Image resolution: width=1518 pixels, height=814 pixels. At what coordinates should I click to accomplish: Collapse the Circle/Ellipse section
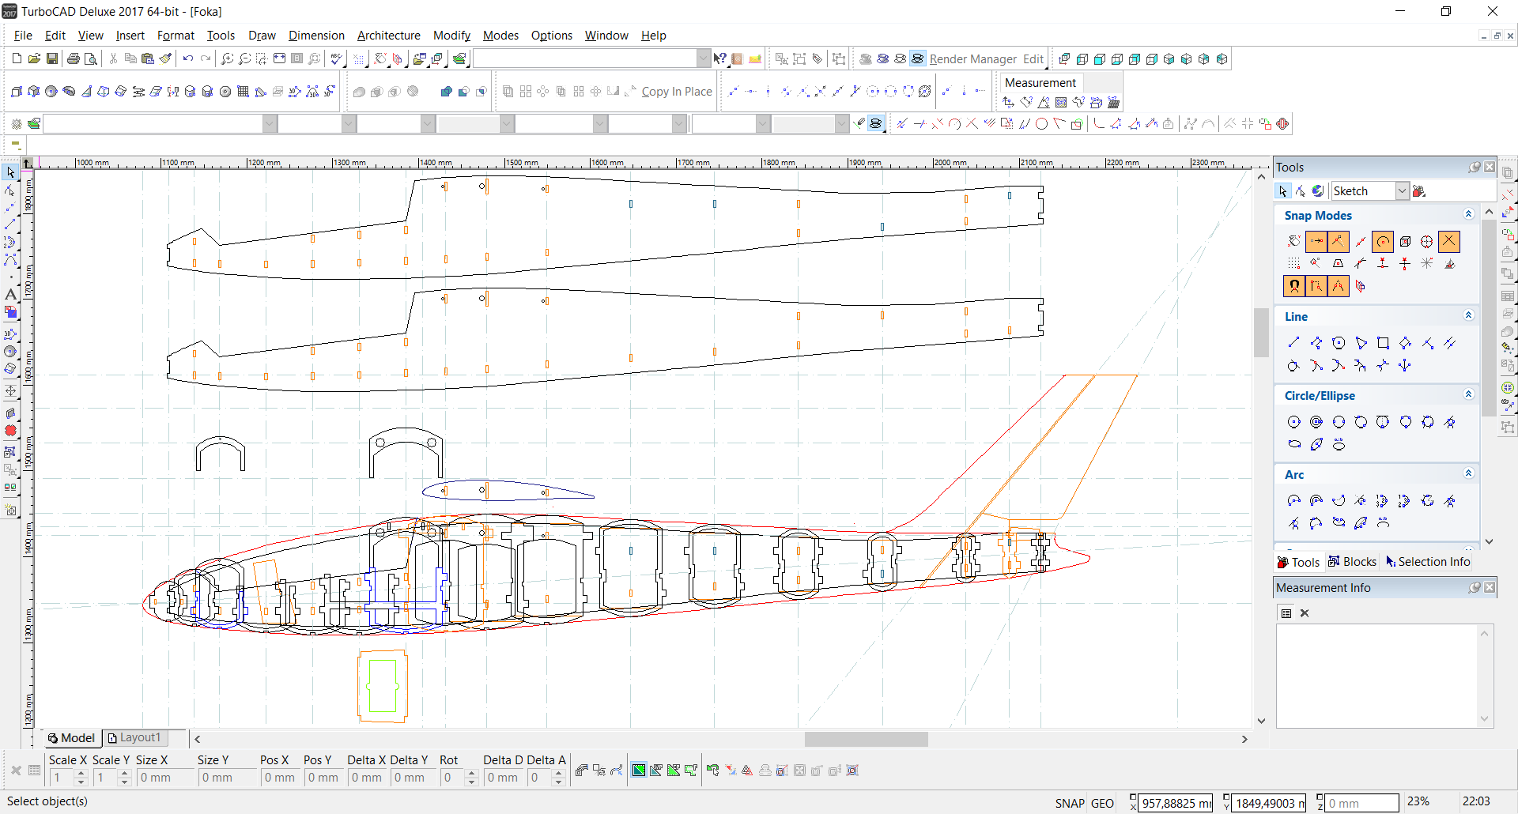pyautogui.click(x=1468, y=395)
